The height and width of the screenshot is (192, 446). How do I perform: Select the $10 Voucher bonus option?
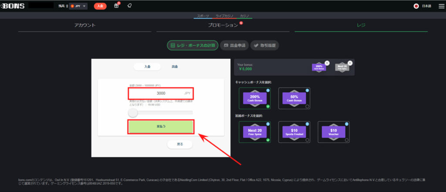click(x=333, y=132)
